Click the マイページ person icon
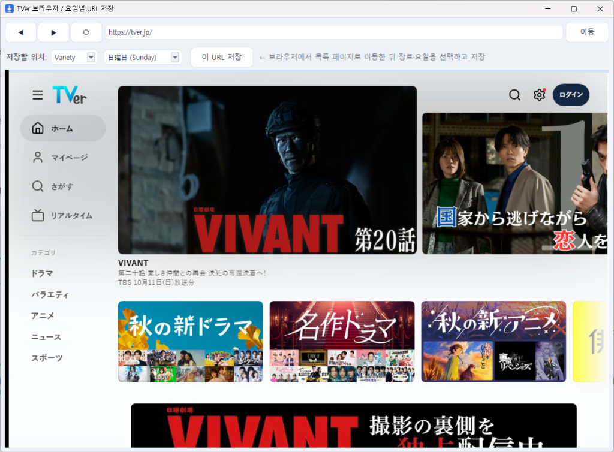The height and width of the screenshot is (452, 614). (38, 157)
